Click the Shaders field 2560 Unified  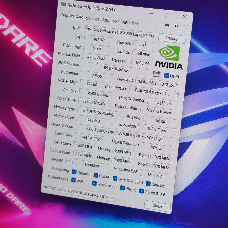98,94
